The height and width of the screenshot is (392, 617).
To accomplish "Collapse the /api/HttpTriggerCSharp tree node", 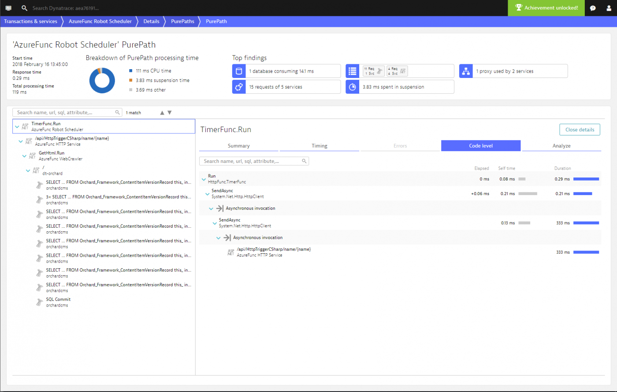I will tap(20, 141).
